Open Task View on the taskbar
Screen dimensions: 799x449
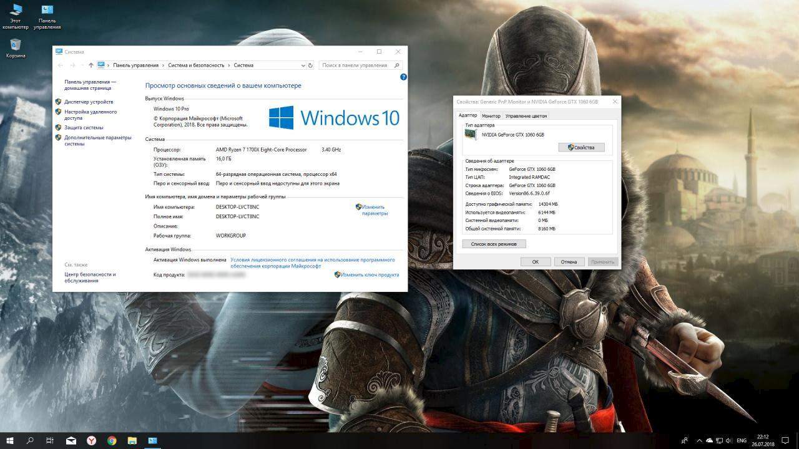tap(50, 440)
